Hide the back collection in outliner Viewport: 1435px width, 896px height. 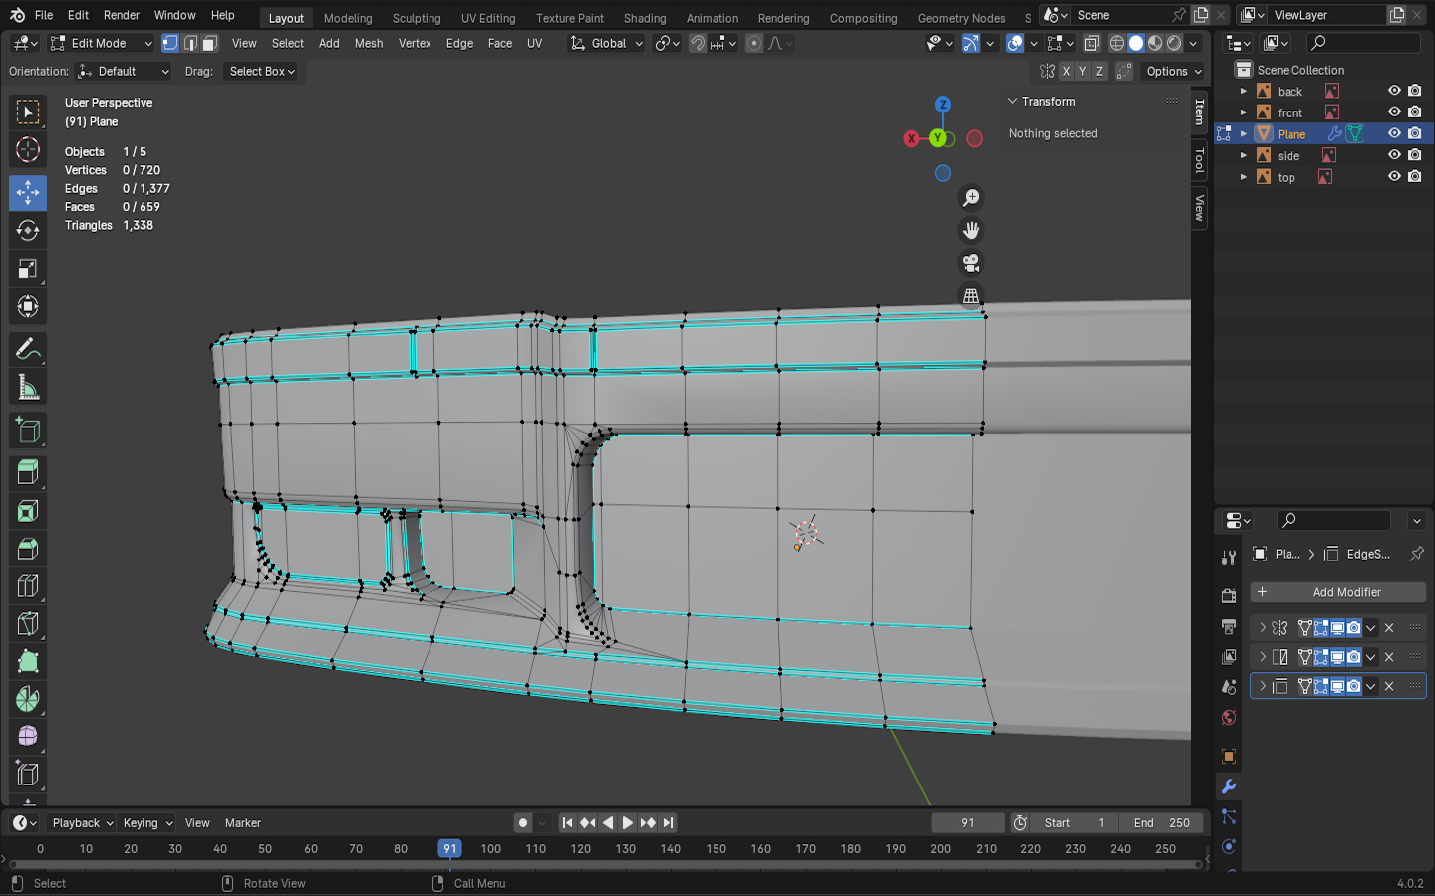1394,91
